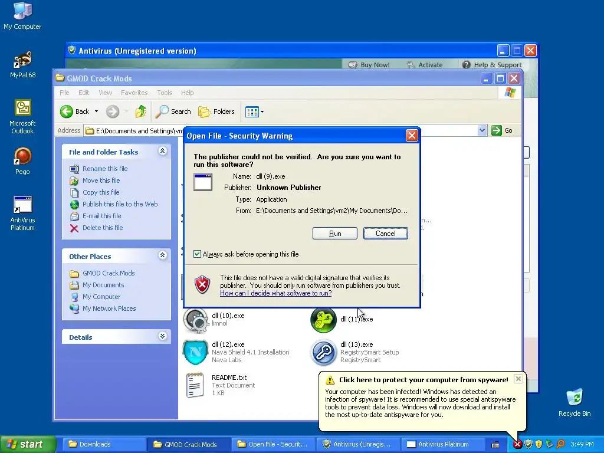Open Edit menu in Explorer
The height and width of the screenshot is (453, 604).
tap(84, 93)
